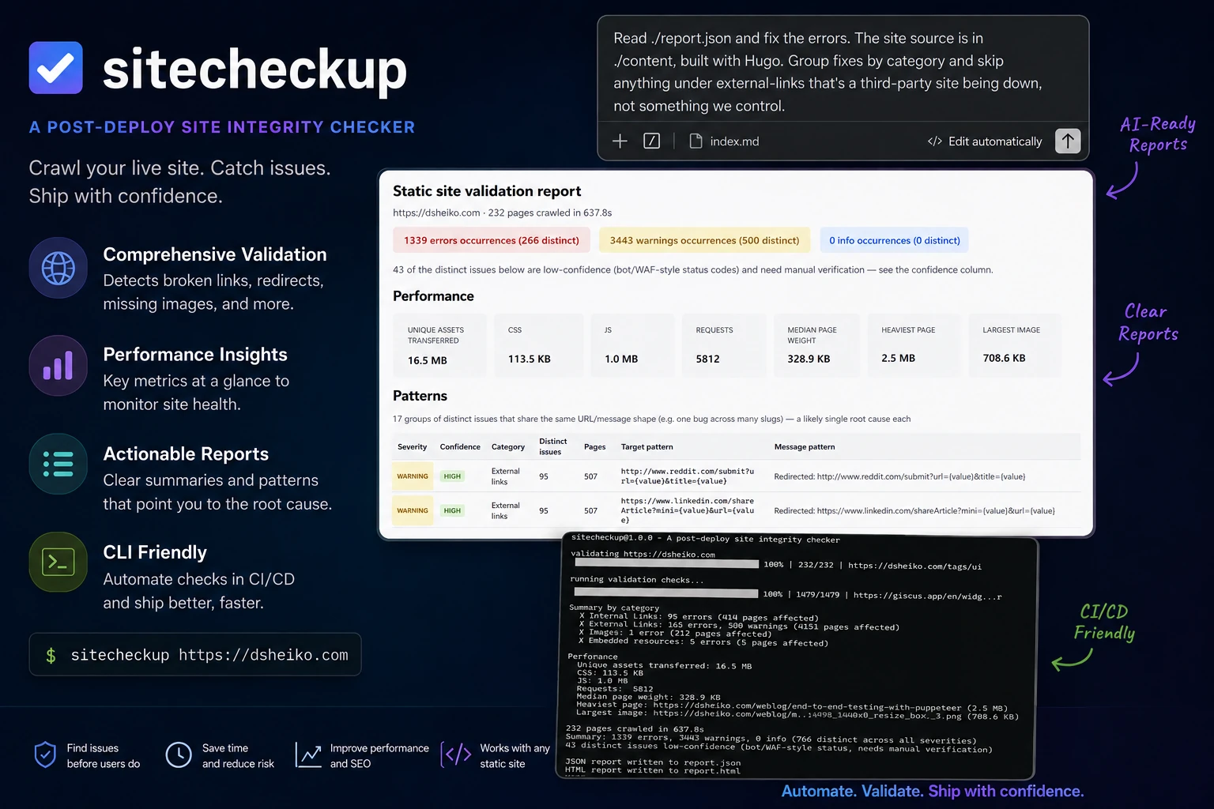Click the WARNING badge in the reddit row
1214x809 pixels.
413,476
